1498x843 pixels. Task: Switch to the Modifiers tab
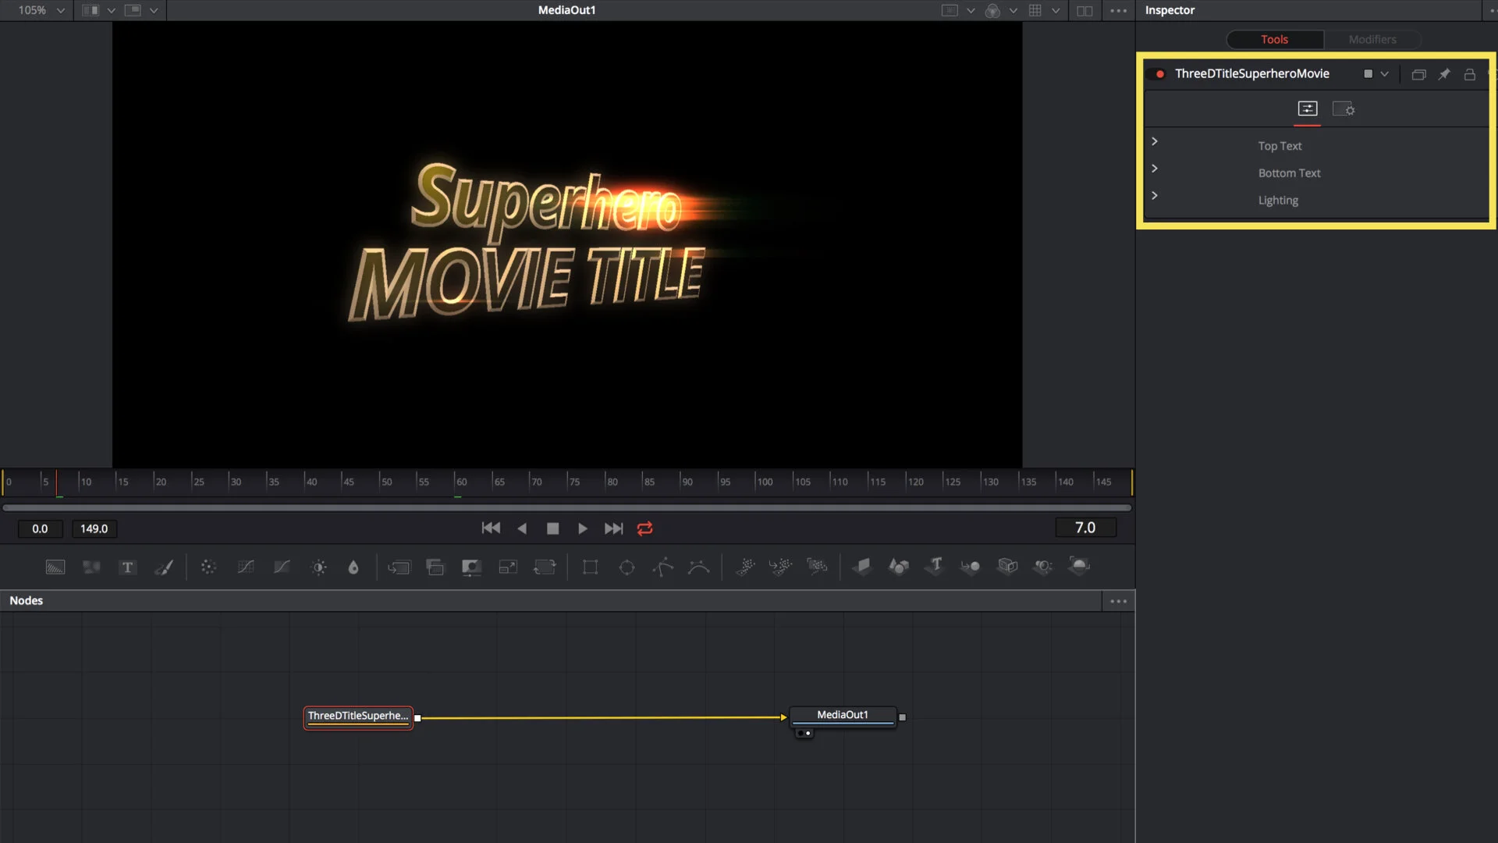pyautogui.click(x=1372, y=39)
